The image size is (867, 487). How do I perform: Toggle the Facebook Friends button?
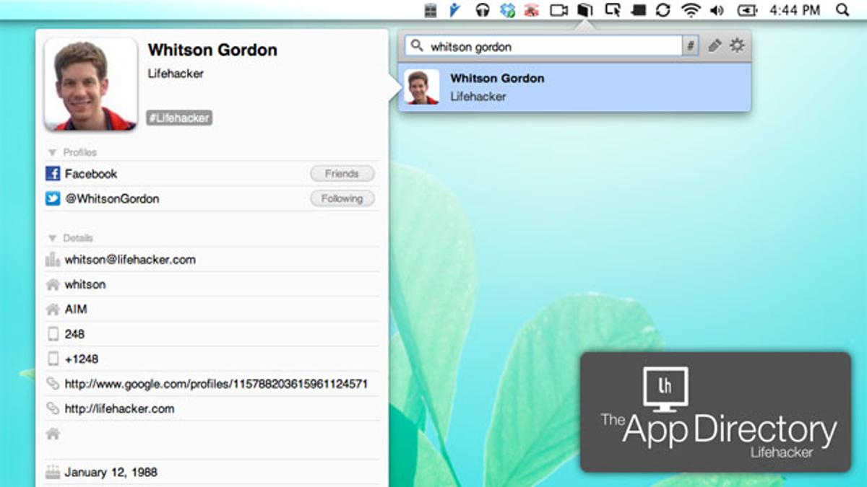[342, 174]
